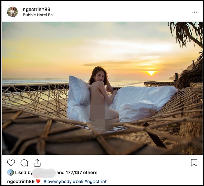The height and width of the screenshot is (186, 204).
Task: Save the post with the bookmark icon
Action: (x=194, y=163)
